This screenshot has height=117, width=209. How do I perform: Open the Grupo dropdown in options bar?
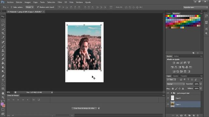(x=30, y=7)
